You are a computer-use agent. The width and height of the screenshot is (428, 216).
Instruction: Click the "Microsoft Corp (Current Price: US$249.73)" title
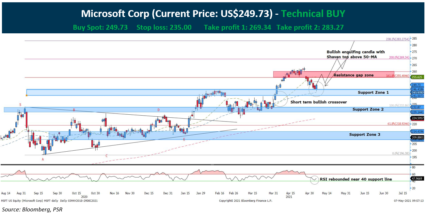tap(177, 13)
